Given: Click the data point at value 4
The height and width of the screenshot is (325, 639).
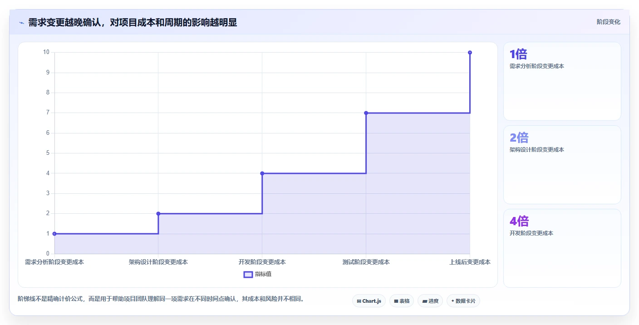Looking at the screenshot, I should tap(262, 173).
